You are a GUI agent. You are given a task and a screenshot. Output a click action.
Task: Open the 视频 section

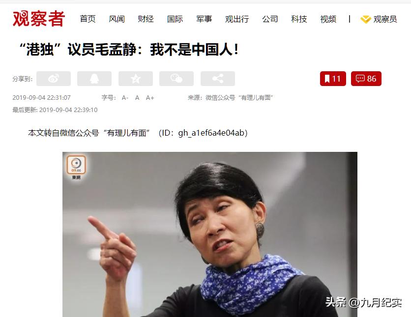tap(328, 19)
